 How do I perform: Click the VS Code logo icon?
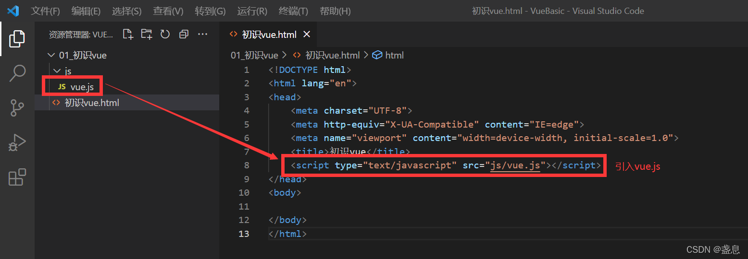pyautogui.click(x=13, y=11)
